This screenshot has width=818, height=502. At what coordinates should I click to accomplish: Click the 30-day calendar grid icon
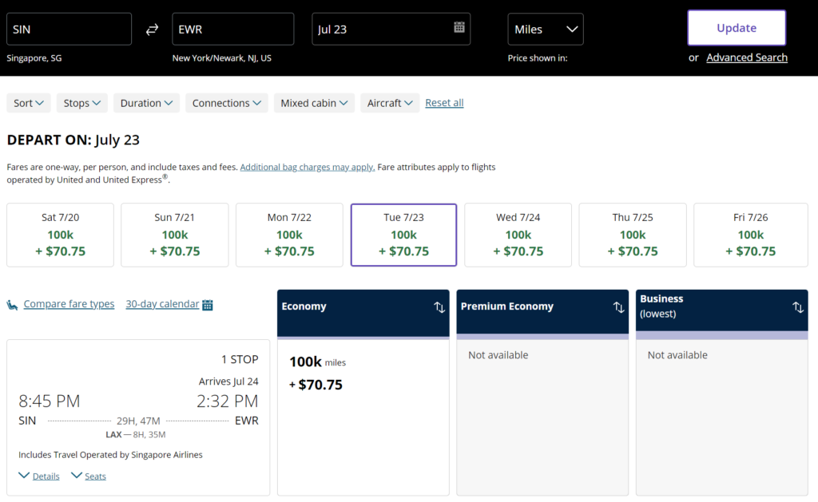[x=208, y=305]
